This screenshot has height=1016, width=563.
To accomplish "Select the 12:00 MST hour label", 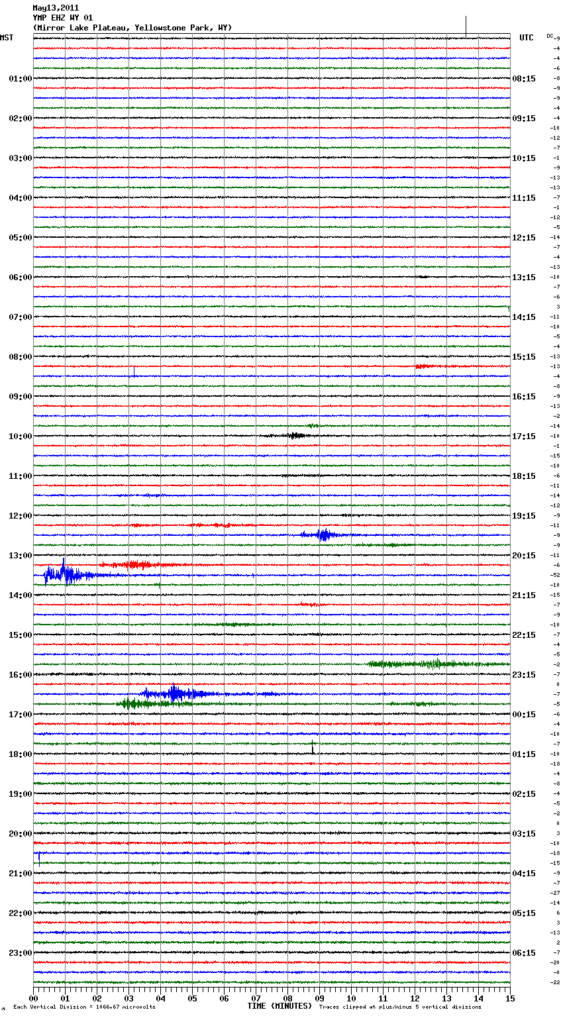I will point(21,516).
